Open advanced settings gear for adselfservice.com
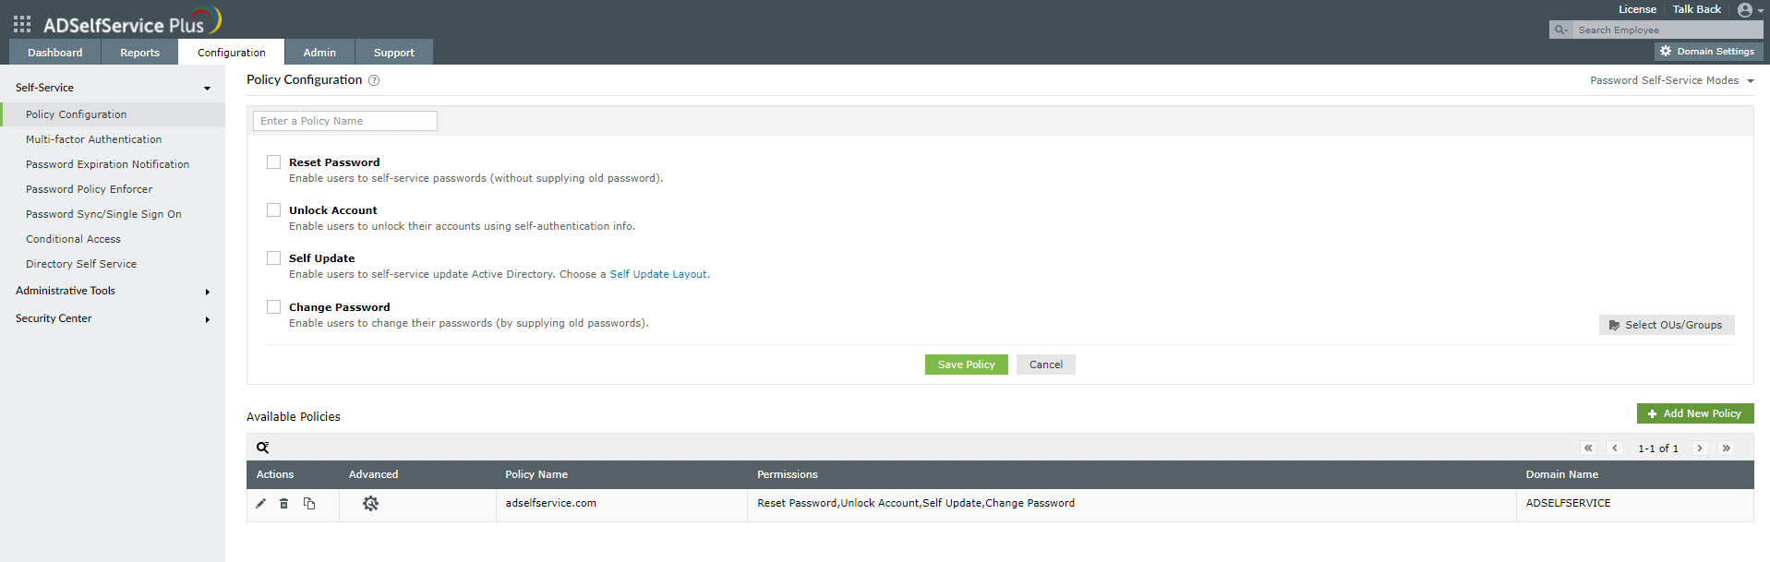This screenshot has width=1770, height=562. (370, 504)
